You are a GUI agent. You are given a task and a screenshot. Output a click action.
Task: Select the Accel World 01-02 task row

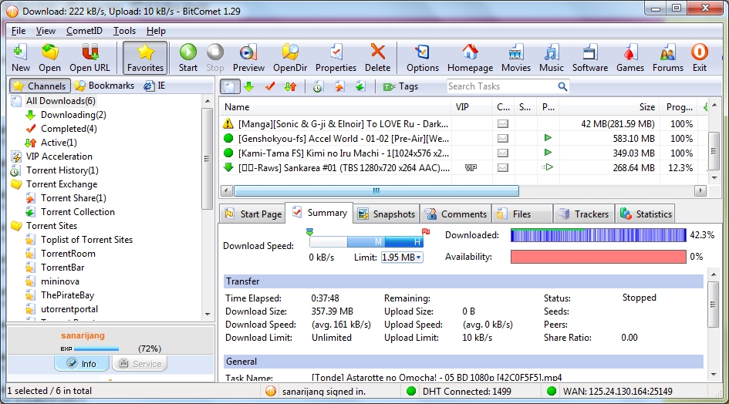coord(464,139)
